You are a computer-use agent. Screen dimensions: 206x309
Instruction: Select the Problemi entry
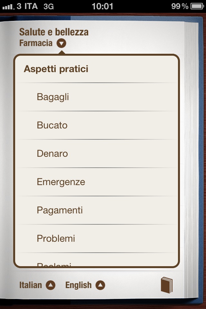(97, 239)
